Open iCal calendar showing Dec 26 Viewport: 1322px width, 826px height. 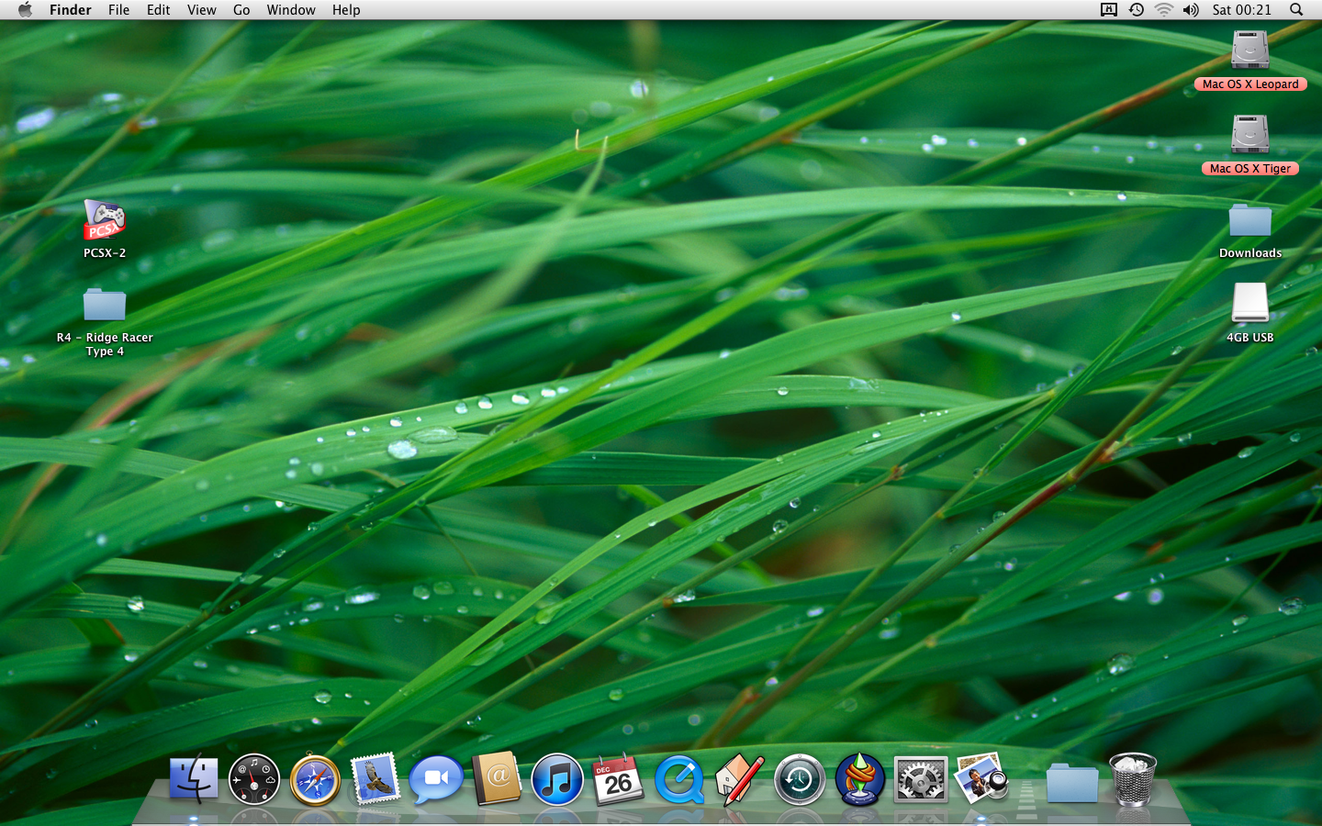618,780
